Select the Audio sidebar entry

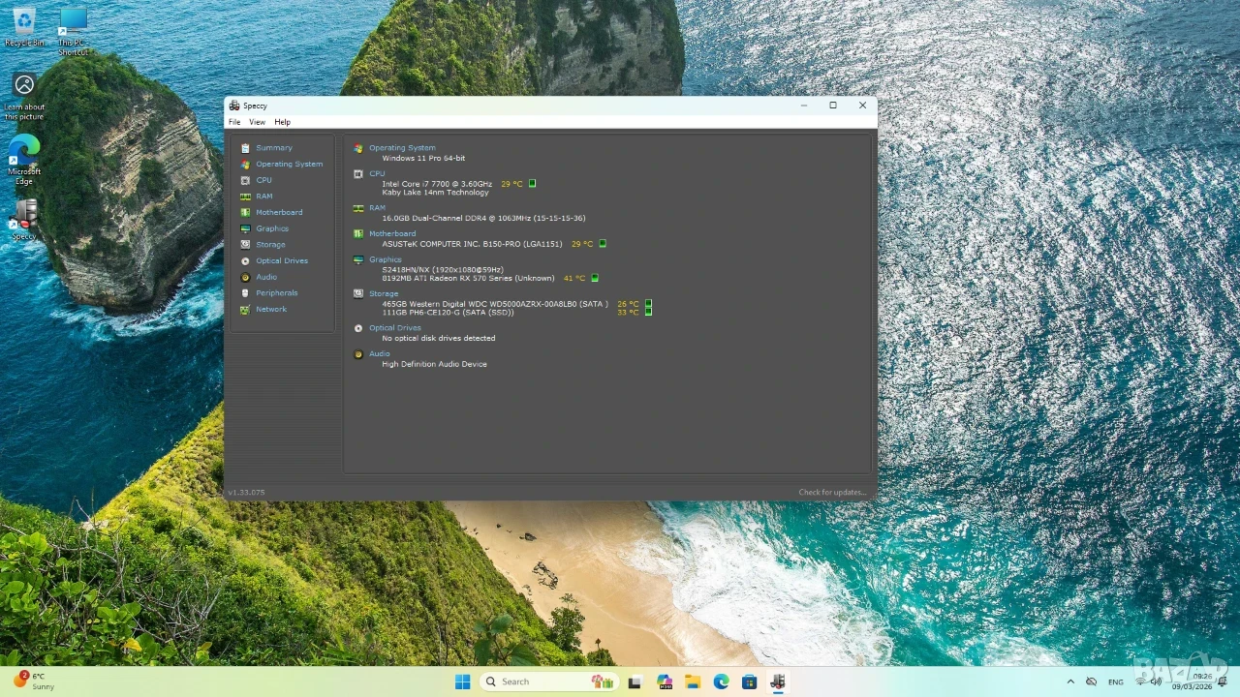coord(266,277)
